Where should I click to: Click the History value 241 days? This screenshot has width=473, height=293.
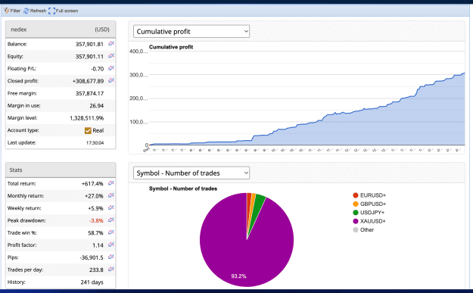(x=92, y=282)
